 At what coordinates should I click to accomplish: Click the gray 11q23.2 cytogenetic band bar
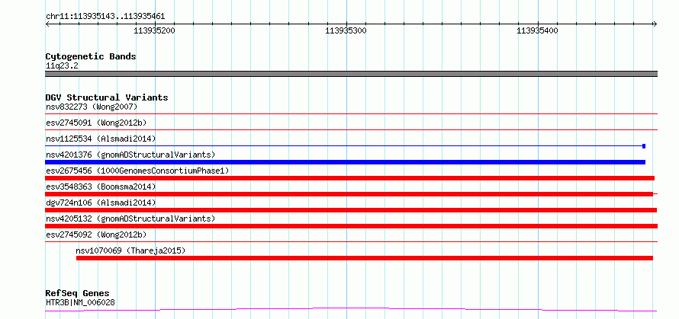coord(352,74)
